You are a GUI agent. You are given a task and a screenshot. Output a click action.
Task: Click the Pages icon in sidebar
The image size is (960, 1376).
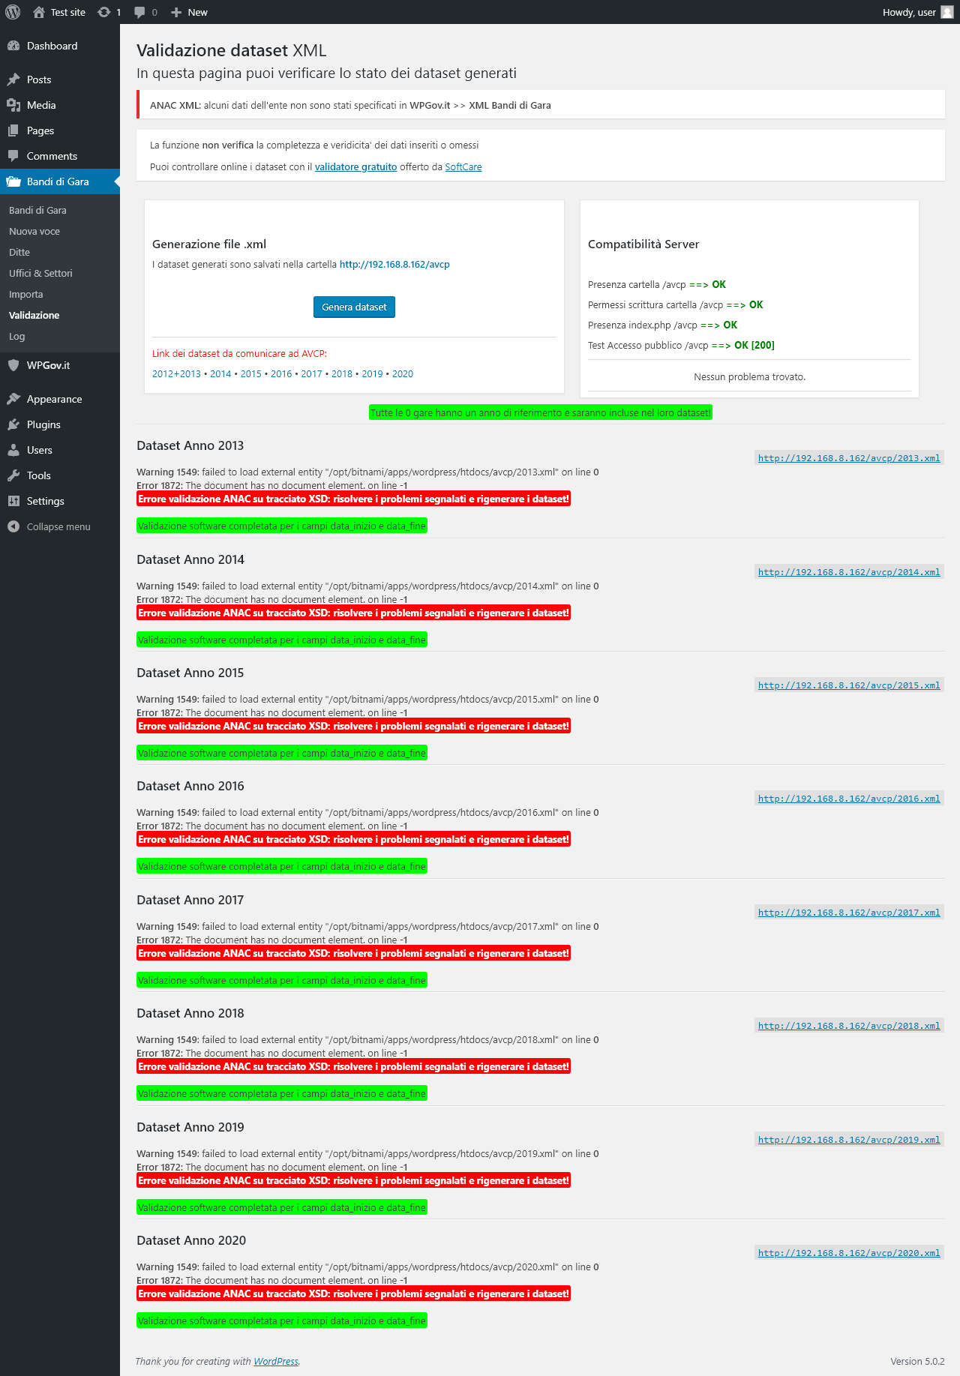13,130
